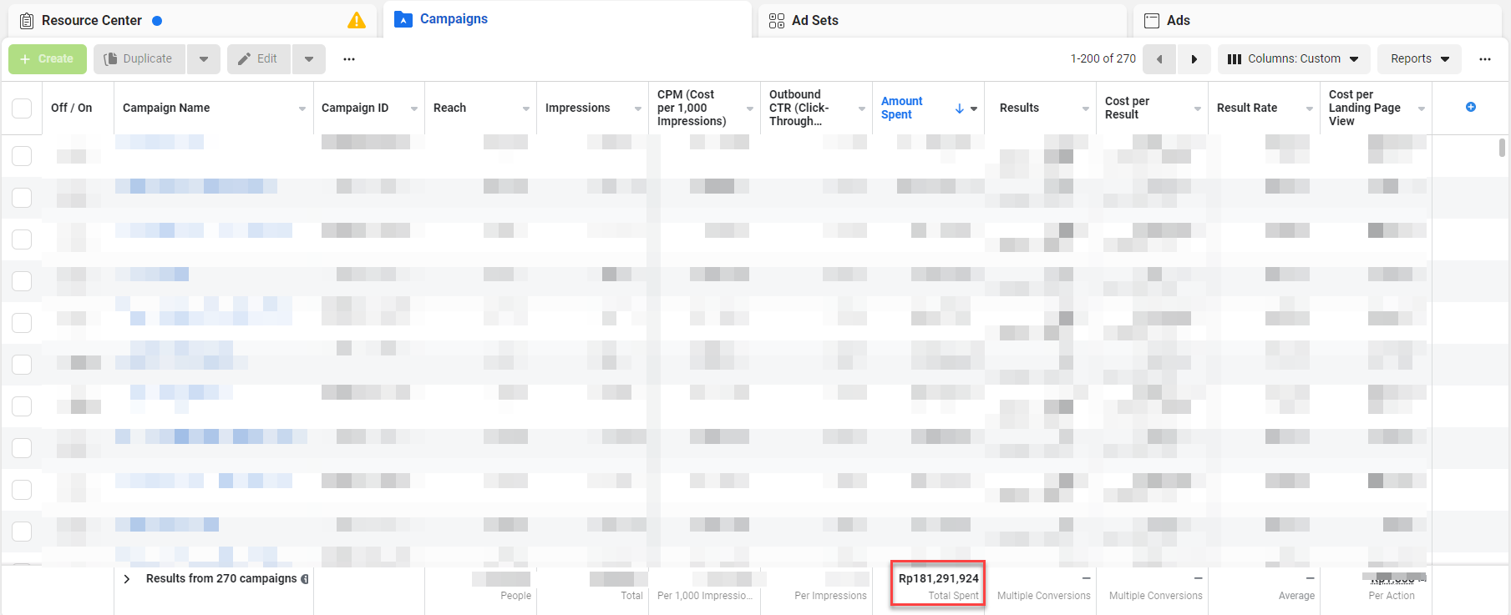Toggle the select-all campaigns checkbox
1511x615 pixels.
coord(22,108)
